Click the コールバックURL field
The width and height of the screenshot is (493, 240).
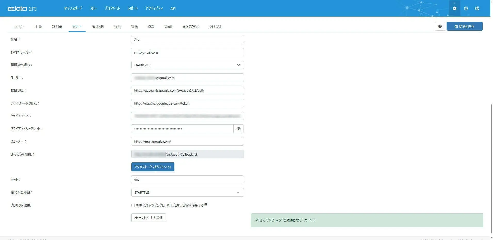click(187, 154)
